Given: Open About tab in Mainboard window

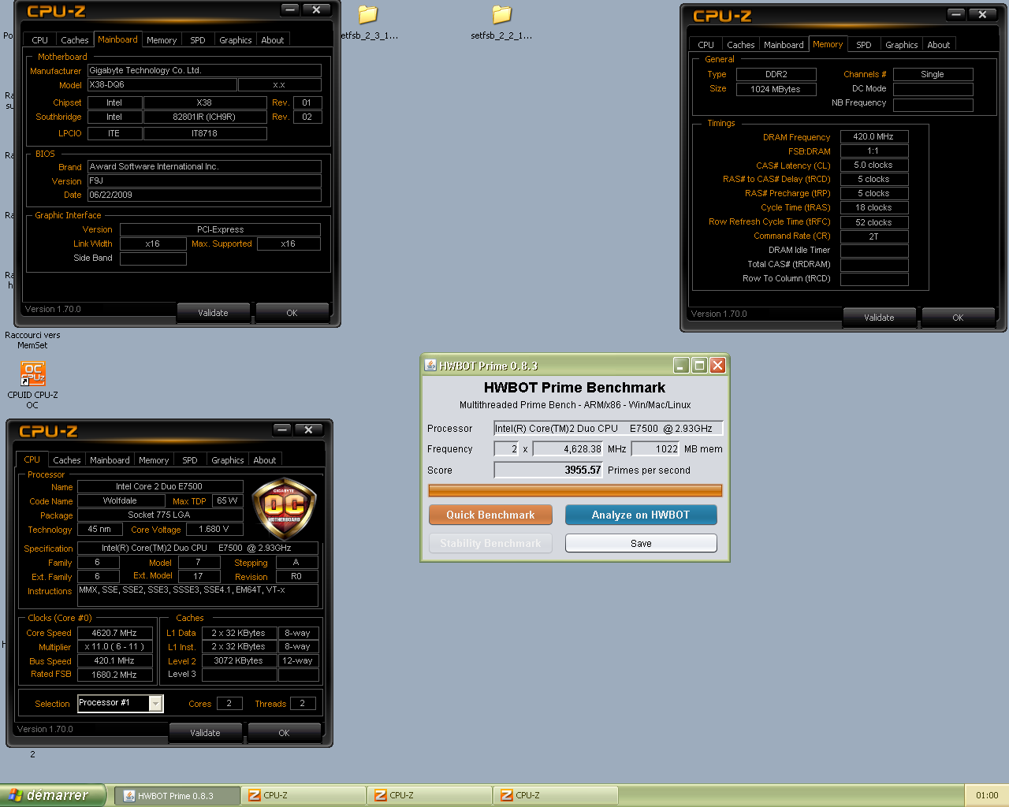Looking at the screenshot, I should click(273, 40).
